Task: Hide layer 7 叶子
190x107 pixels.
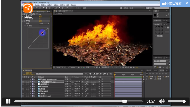Action: coord(23,93)
